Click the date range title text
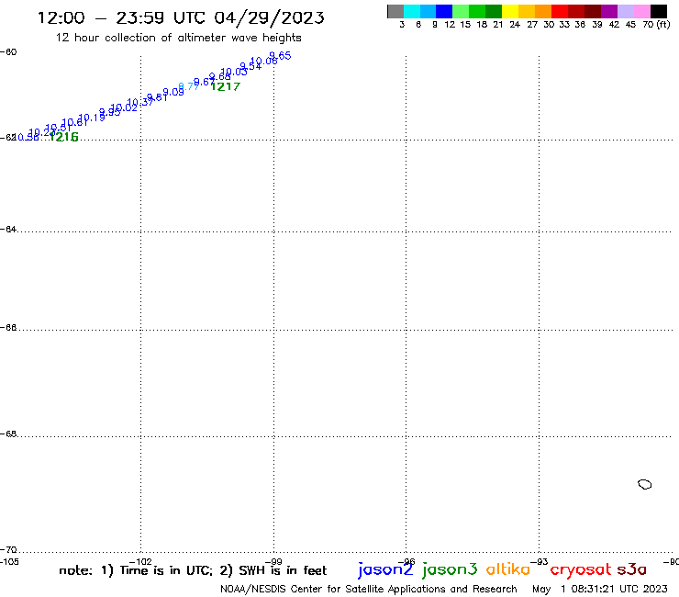The width and height of the screenshot is (679, 597). [181, 17]
